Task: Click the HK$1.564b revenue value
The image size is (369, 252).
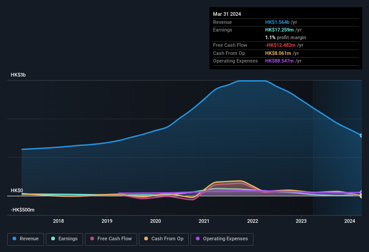Action: pyautogui.click(x=277, y=22)
